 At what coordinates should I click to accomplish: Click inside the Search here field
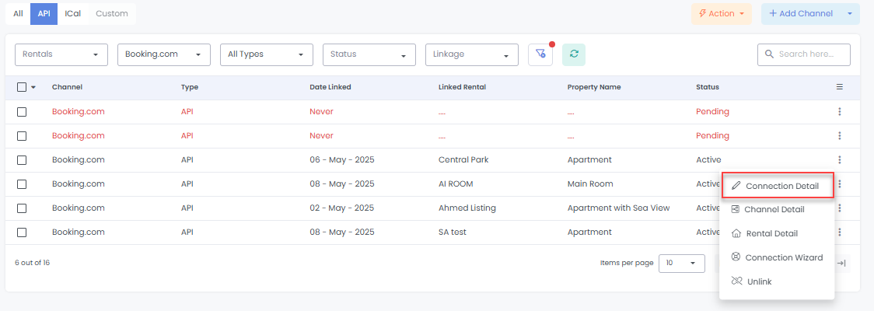(804, 54)
